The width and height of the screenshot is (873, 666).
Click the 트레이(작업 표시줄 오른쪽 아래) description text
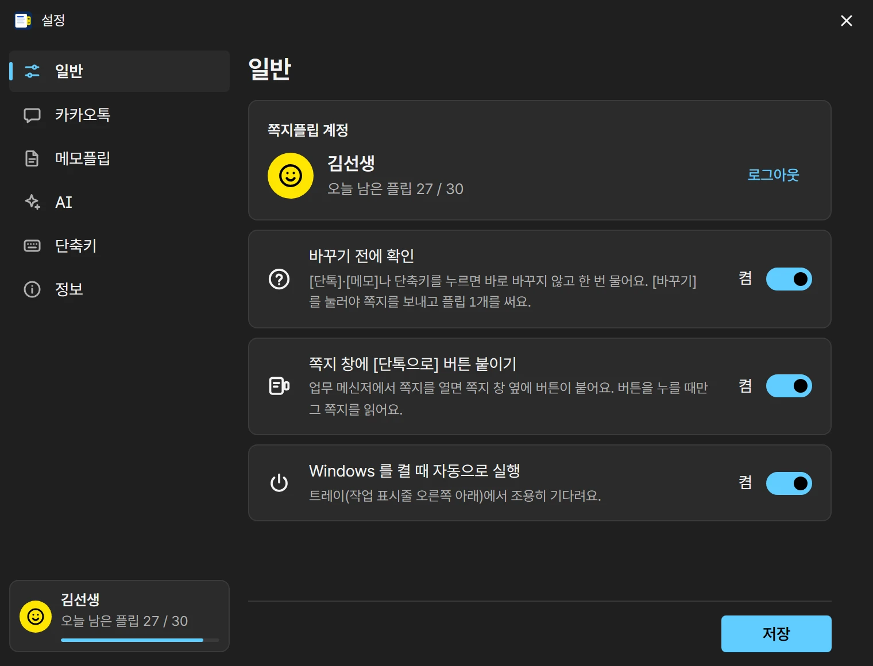455,495
